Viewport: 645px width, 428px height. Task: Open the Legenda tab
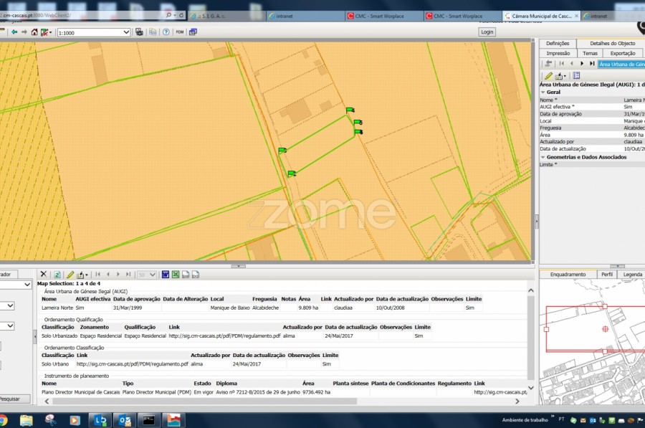click(632, 274)
